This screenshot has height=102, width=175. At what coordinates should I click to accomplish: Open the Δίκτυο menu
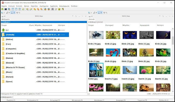click(x=27, y=6)
